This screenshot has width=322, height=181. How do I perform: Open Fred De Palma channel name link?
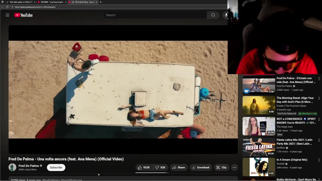29,166
